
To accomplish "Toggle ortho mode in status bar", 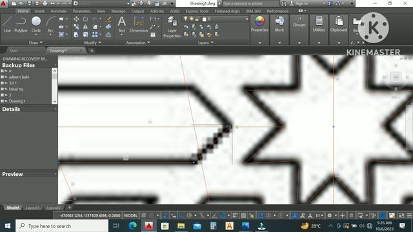I will 181,215.
